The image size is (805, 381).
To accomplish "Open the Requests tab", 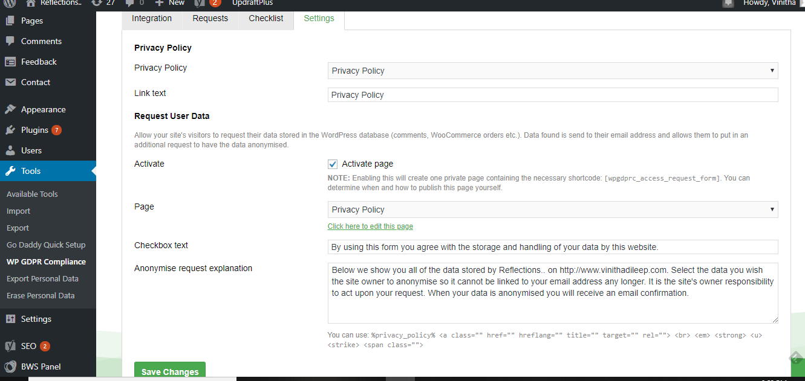I will (210, 18).
